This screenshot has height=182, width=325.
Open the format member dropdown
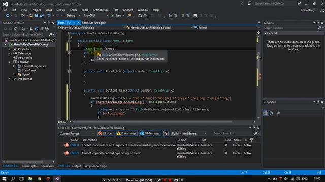click(x=227, y=28)
